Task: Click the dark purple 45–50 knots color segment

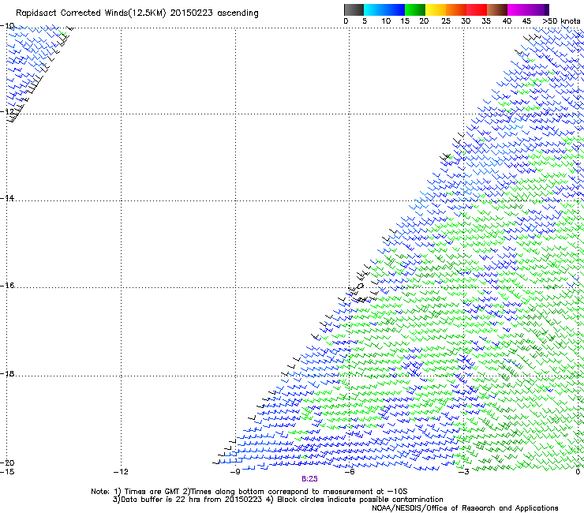Action: pyautogui.click(x=538, y=9)
